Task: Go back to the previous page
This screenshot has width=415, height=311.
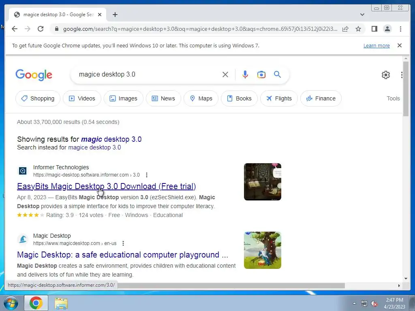Action: point(15,29)
